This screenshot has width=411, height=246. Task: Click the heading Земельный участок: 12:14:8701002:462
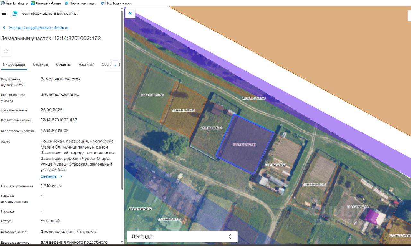point(51,38)
